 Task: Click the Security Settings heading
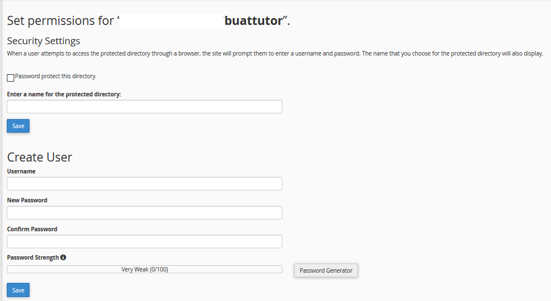(44, 41)
